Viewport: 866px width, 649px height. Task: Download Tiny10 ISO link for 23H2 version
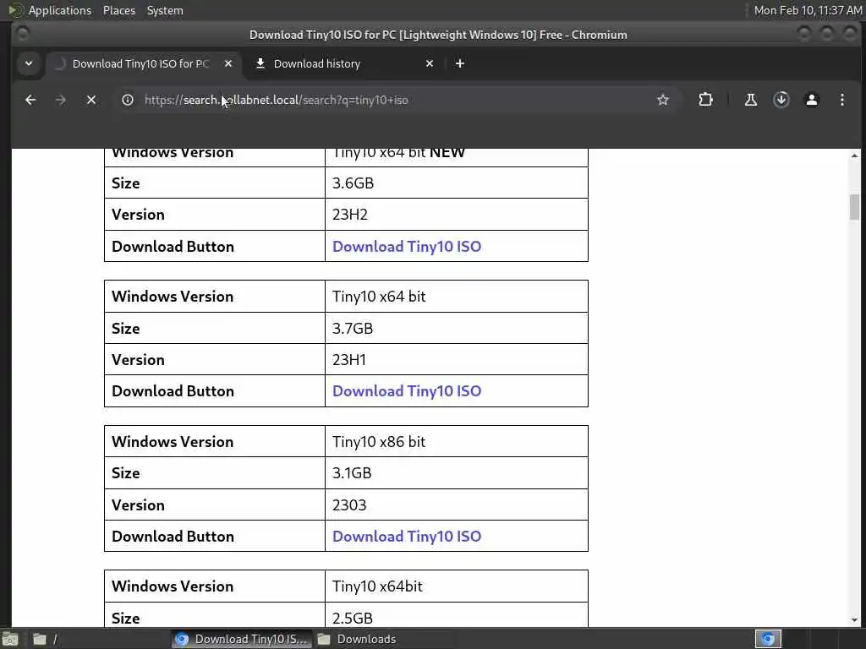[407, 247]
